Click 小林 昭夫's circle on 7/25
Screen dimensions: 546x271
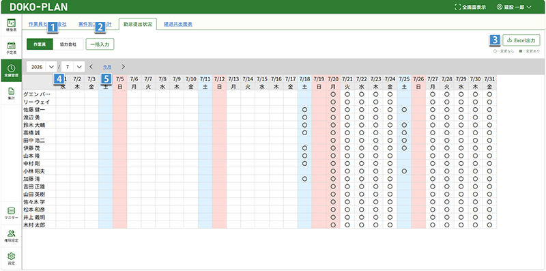pos(404,171)
